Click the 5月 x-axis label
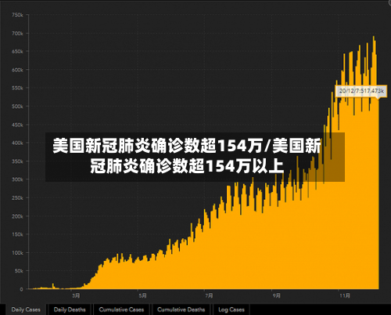 click(x=142, y=295)
